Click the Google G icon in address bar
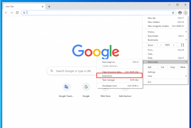 (x=24, y=13)
